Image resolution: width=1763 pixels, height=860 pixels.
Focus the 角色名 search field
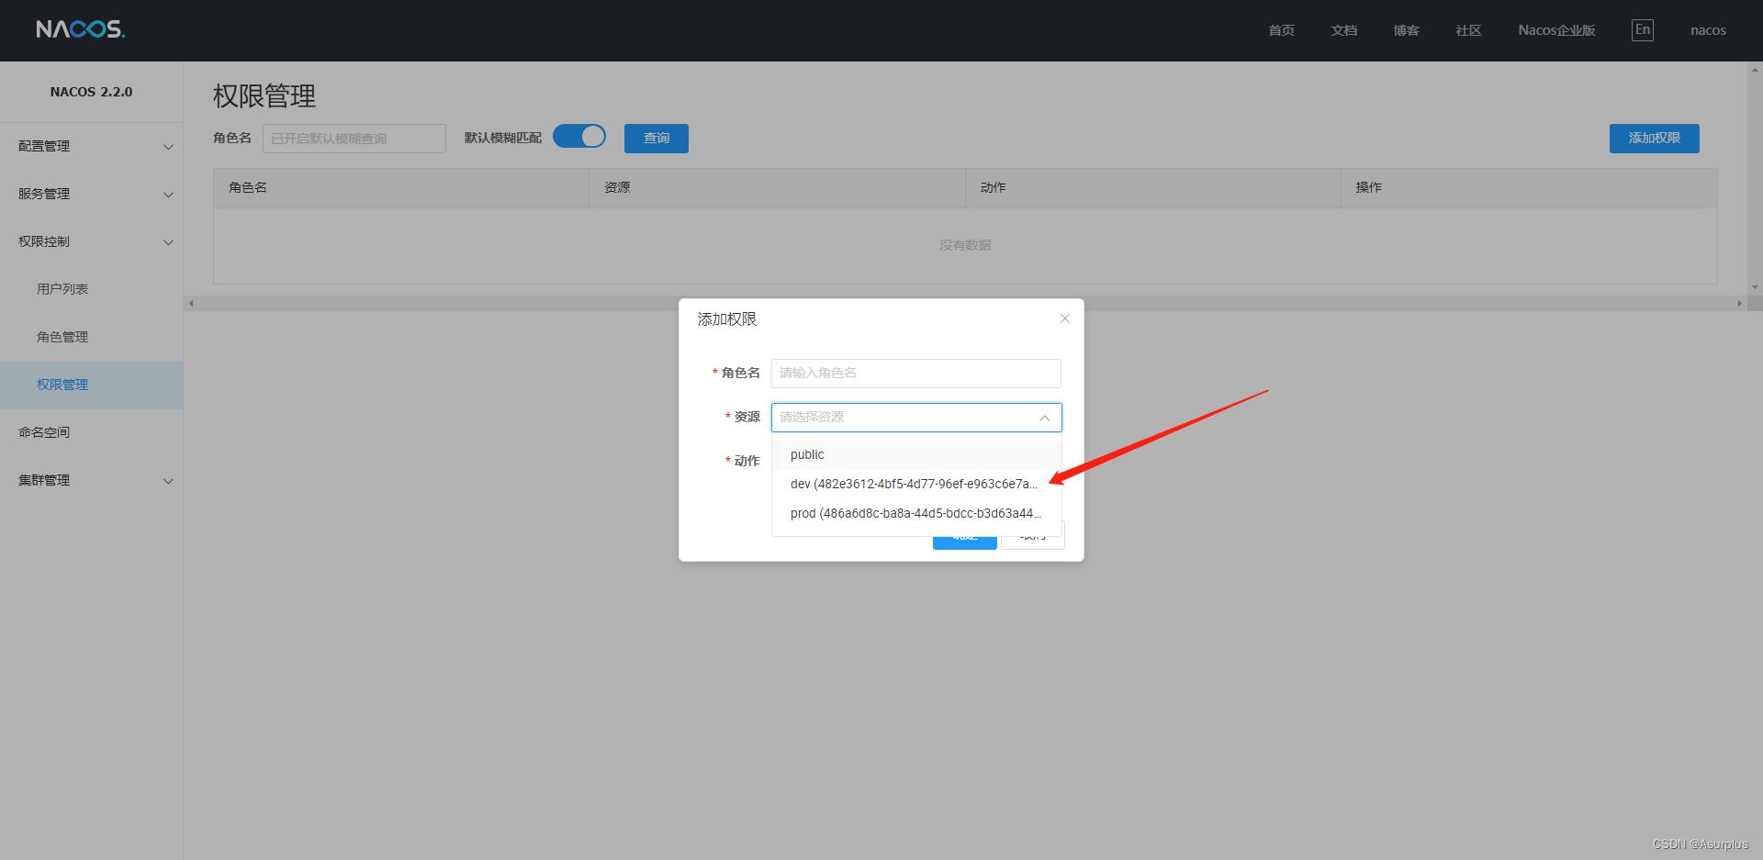(354, 139)
